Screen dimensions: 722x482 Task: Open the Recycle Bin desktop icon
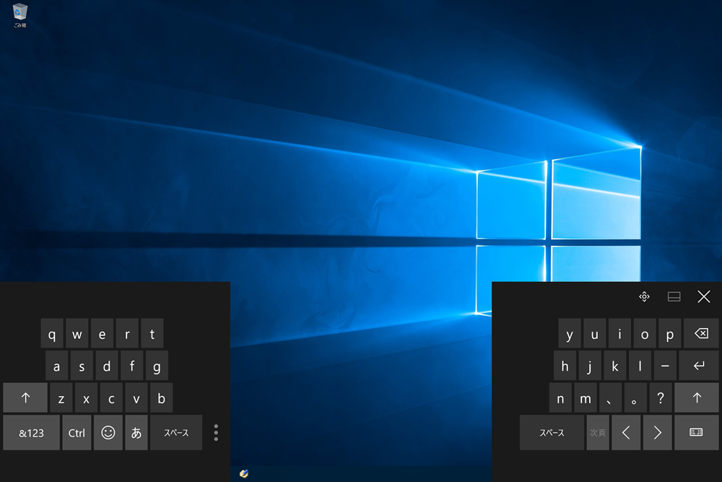pyautogui.click(x=19, y=16)
